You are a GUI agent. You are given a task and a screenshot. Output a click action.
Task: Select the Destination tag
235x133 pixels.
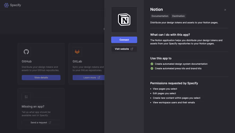click(178, 16)
